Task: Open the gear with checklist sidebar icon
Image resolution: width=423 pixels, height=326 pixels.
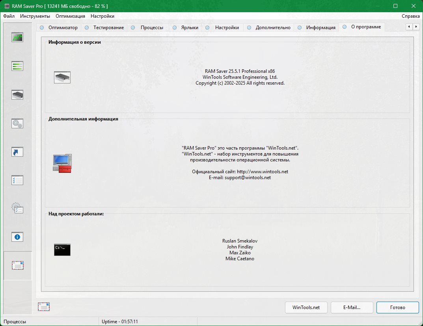Action: click(x=17, y=208)
